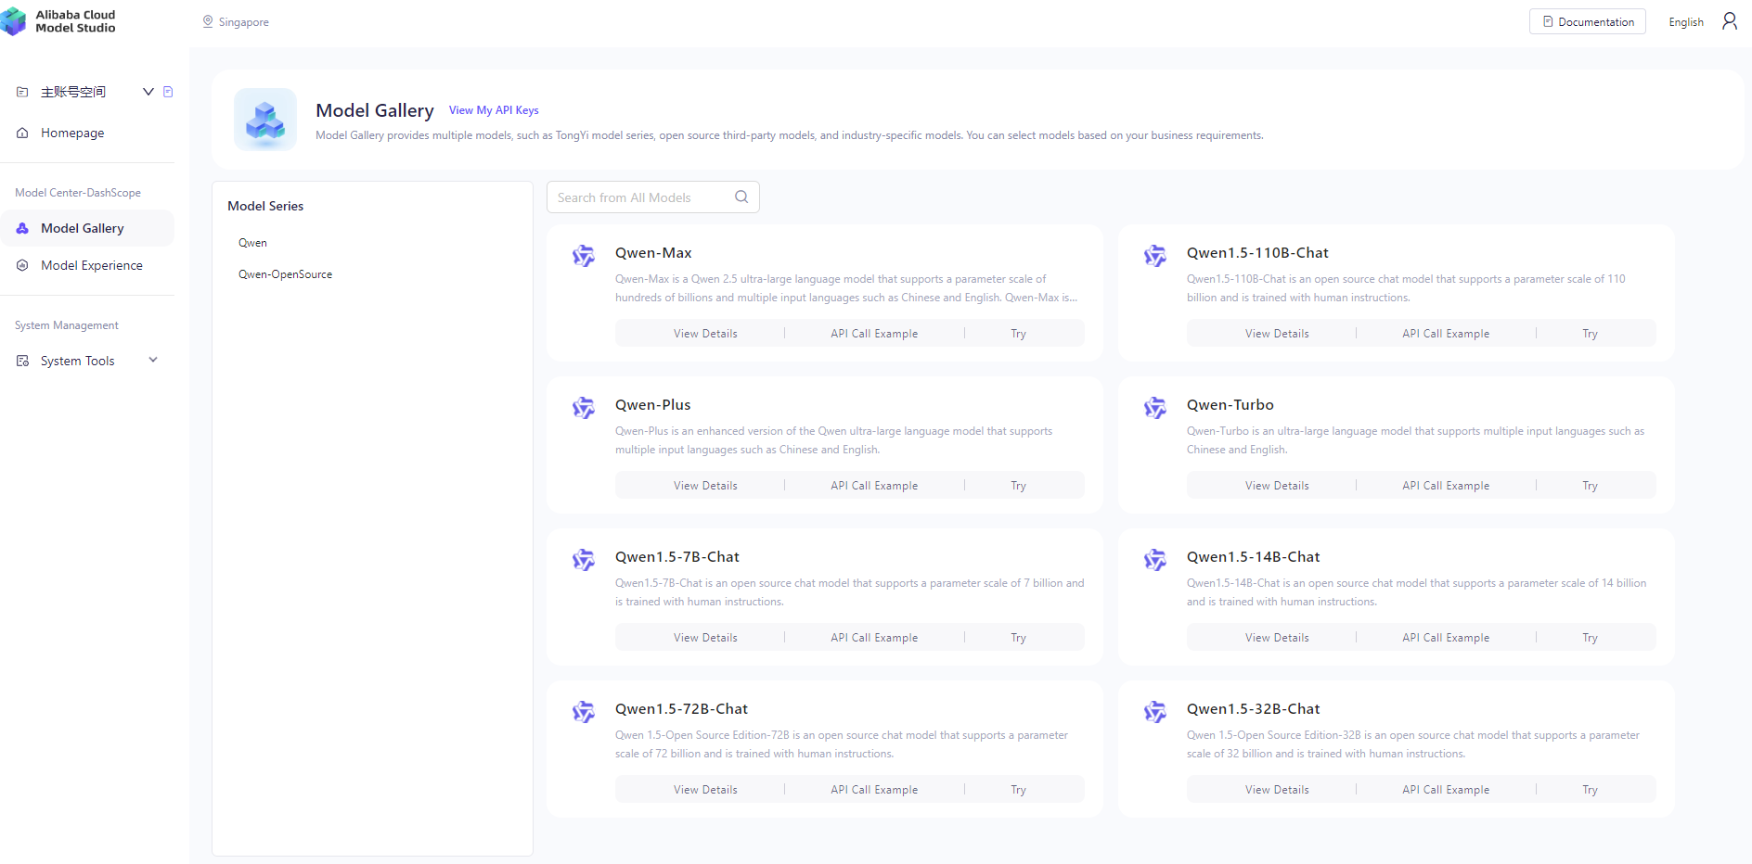Click the Qwen1.5-32B-Chat model logo icon
The image size is (1752, 864).
(1155, 711)
